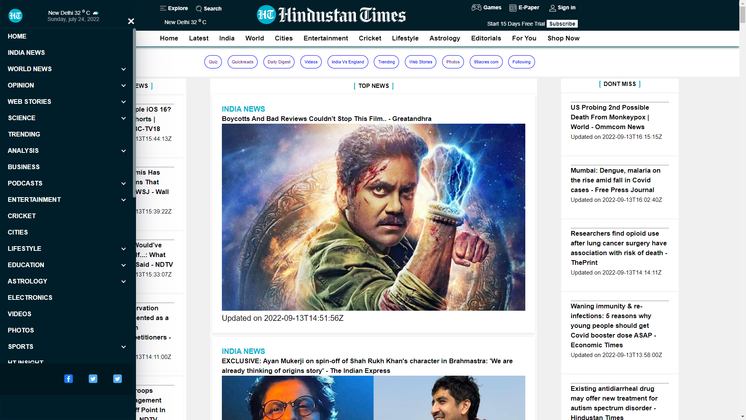The height and width of the screenshot is (420, 746).
Task: Close the sidebar menu with X icon
Action: [131, 21]
